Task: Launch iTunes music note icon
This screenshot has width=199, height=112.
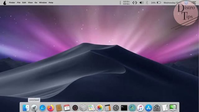Action: click(140, 108)
